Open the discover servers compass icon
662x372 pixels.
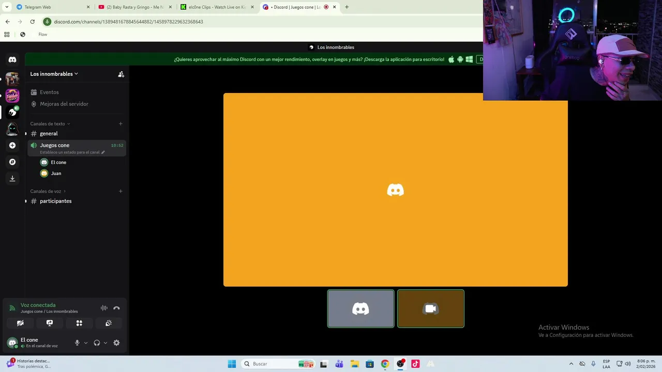12,162
